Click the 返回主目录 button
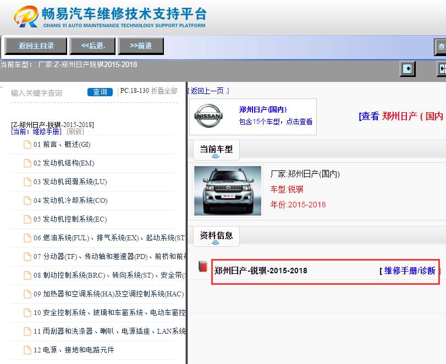Viewport: 446px width, 364px height. [36, 46]
